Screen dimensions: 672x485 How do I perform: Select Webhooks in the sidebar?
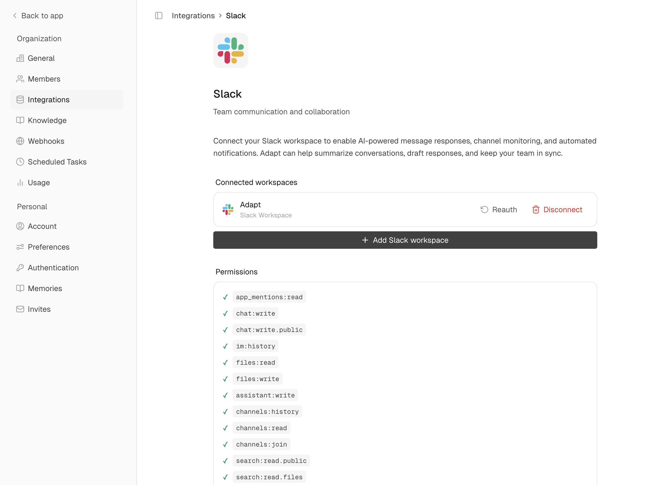(67, 141)
